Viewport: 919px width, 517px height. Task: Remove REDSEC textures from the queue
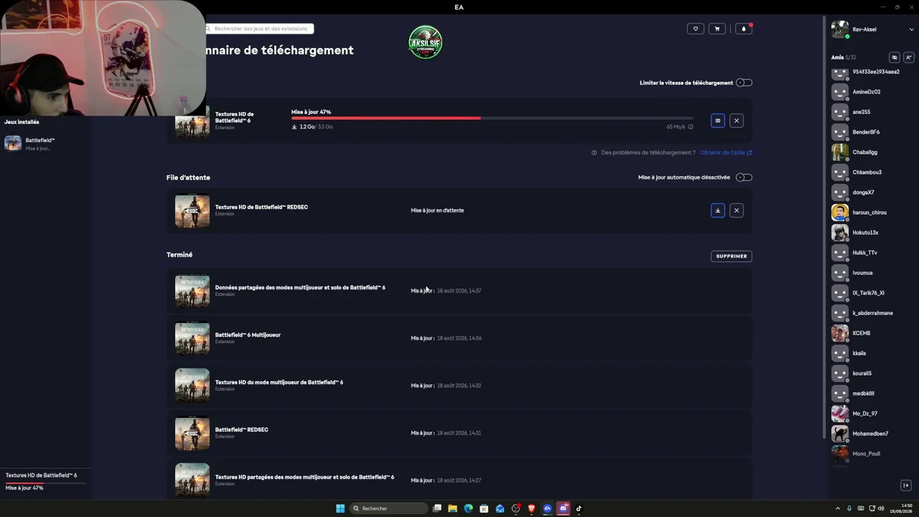[736, 210]
